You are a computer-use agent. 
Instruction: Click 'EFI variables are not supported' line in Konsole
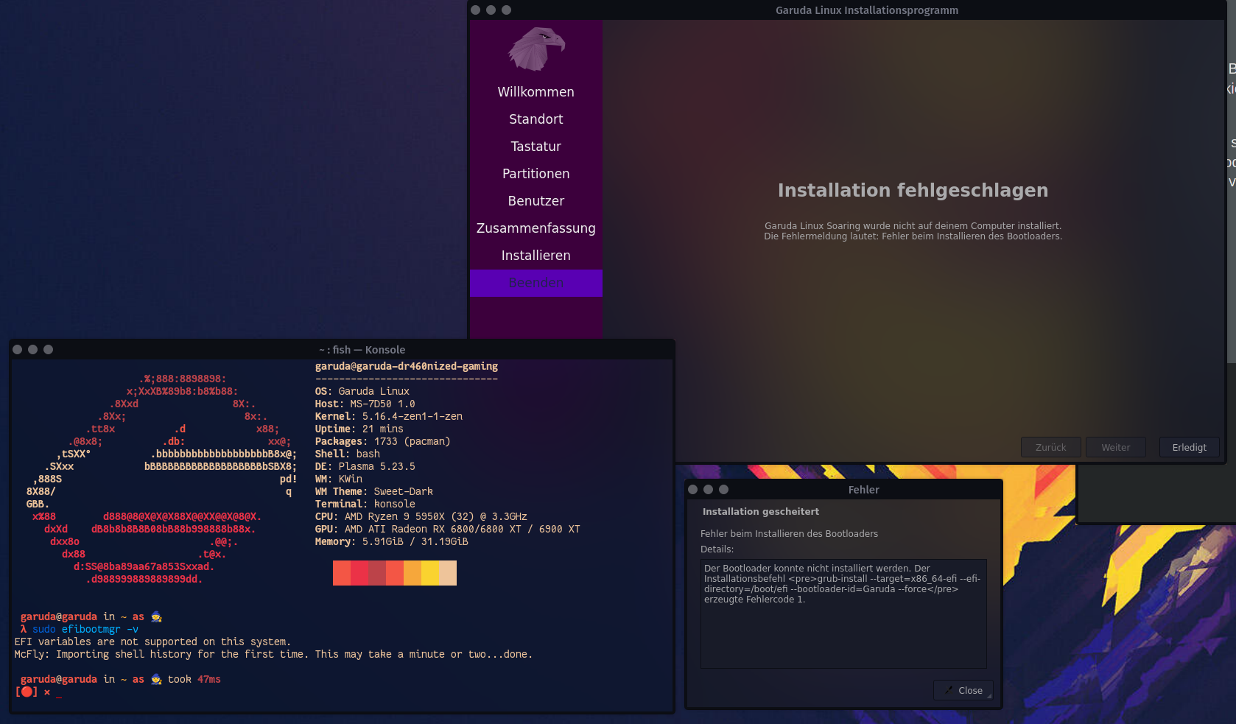152,642
